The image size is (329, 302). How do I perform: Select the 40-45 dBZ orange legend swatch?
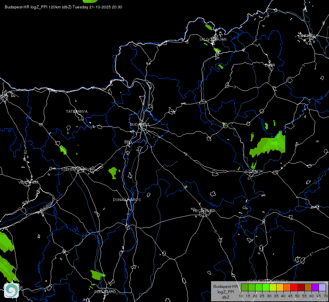(287, 287)
